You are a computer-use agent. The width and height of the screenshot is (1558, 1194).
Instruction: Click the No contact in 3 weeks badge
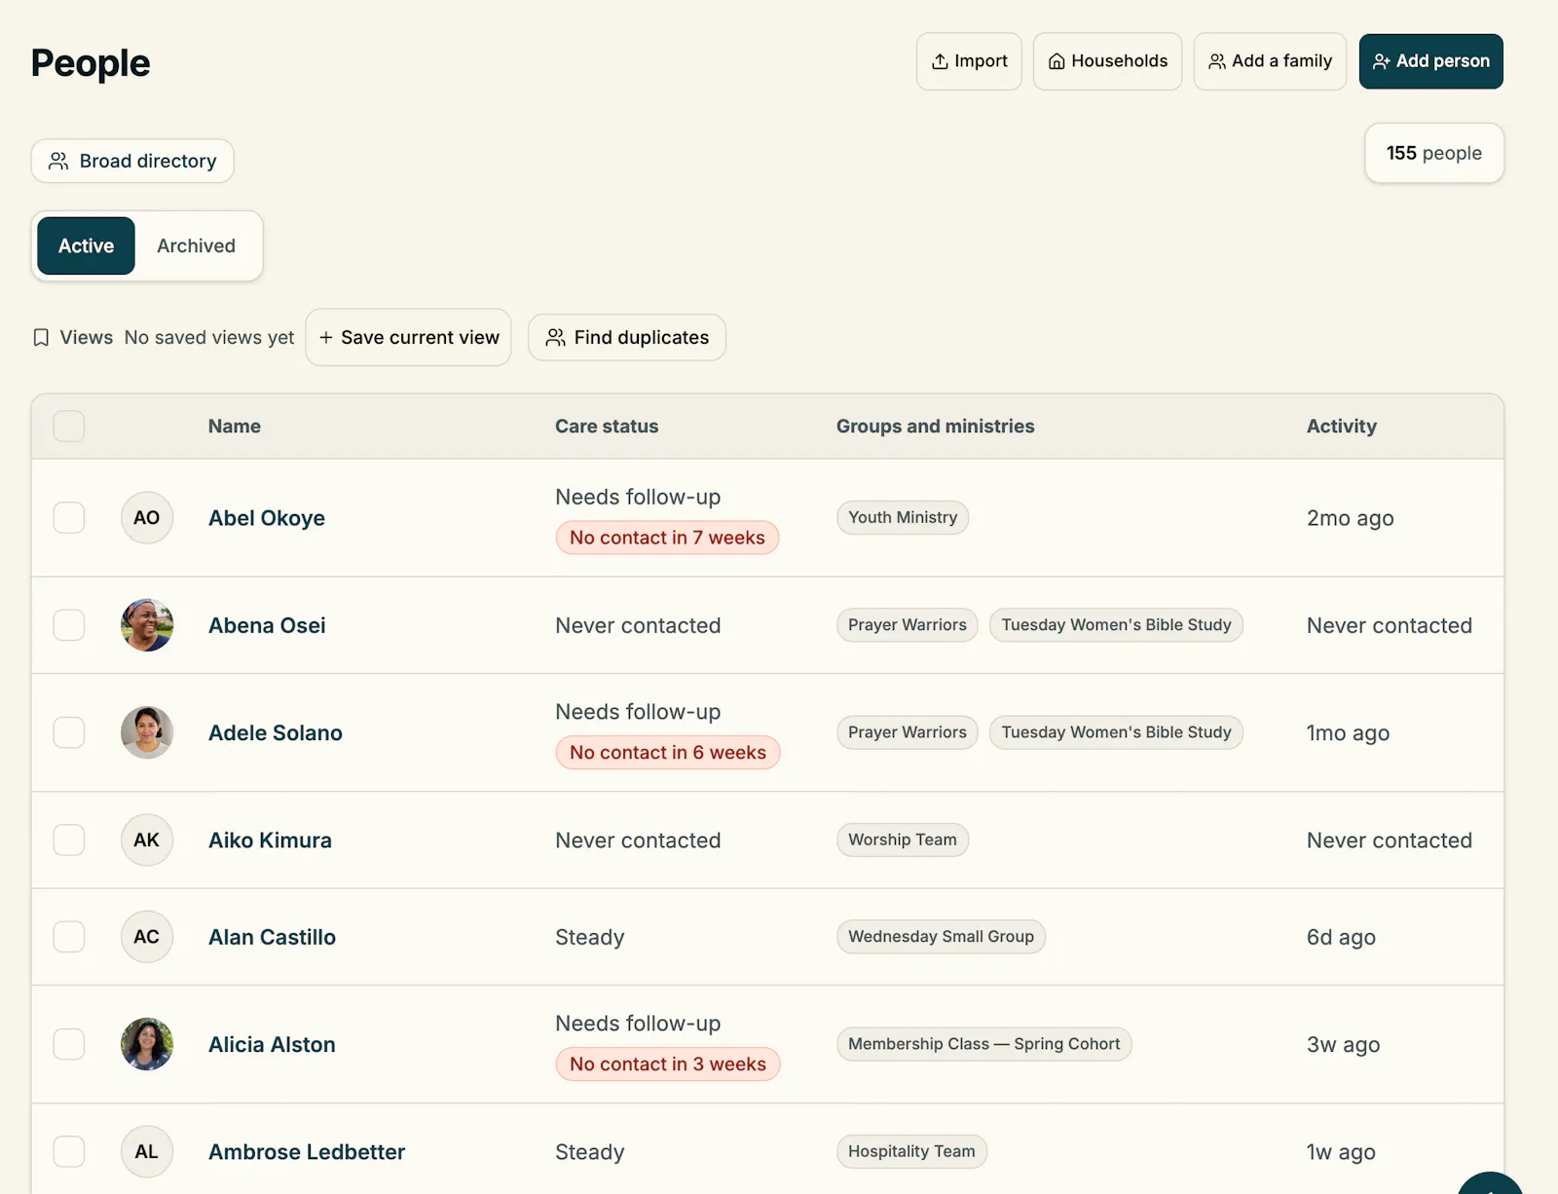668,1064
